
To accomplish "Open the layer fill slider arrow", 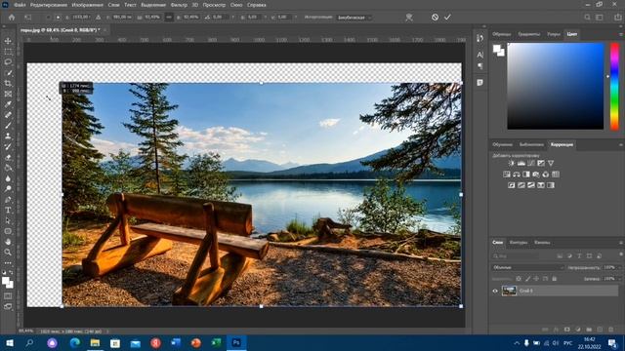I will (619, 279).
